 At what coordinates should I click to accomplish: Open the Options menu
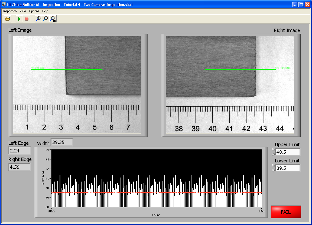[34, 11]
